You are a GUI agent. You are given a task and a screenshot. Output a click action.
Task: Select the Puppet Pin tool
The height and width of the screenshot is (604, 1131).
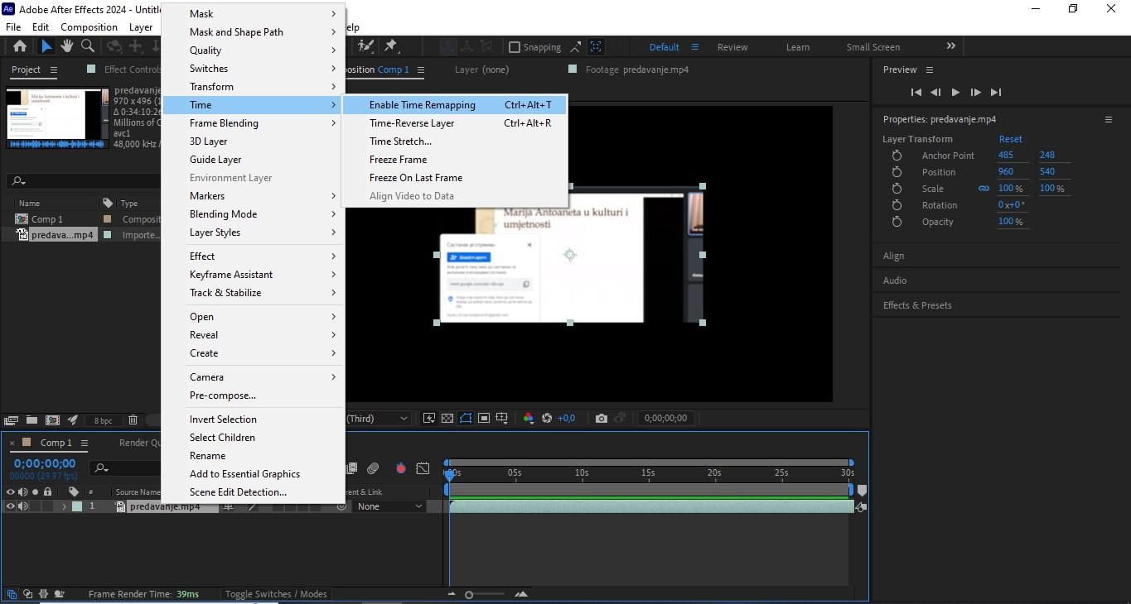pyautogui.click(x=391, y=47)
